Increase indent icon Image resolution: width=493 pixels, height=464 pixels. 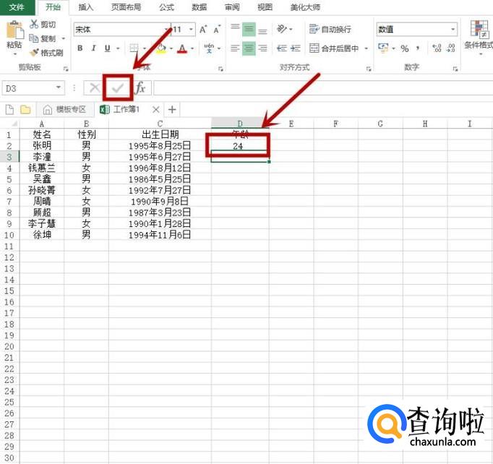(295, 48)
